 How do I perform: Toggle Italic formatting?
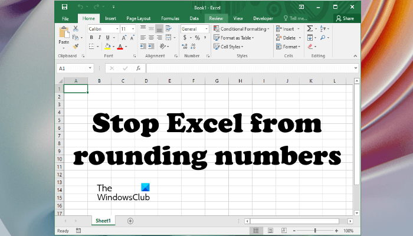point(99,37)
